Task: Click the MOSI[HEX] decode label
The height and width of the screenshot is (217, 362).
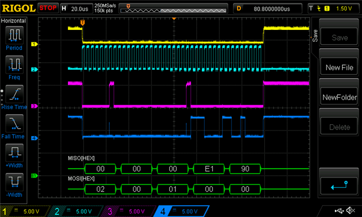Action: [81, 179]
